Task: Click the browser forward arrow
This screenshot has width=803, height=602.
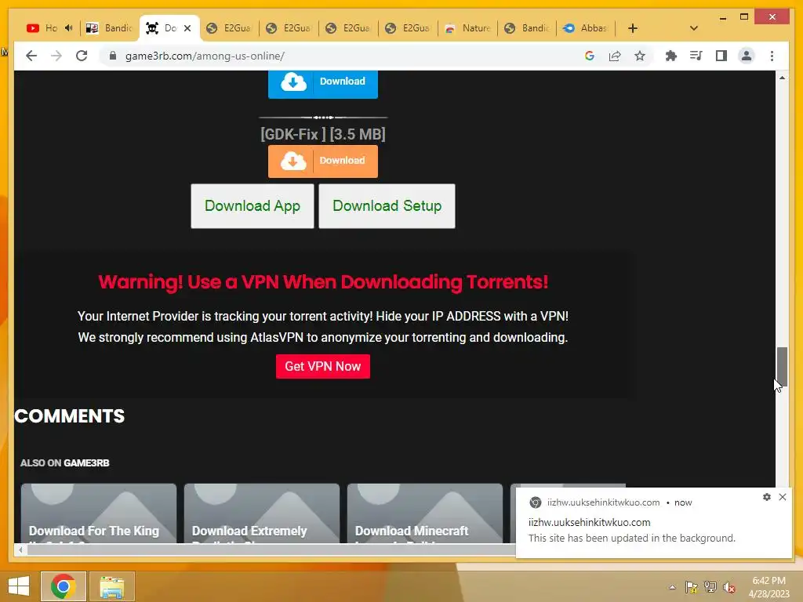Action: pyautogui.click(x=56, y=56)
